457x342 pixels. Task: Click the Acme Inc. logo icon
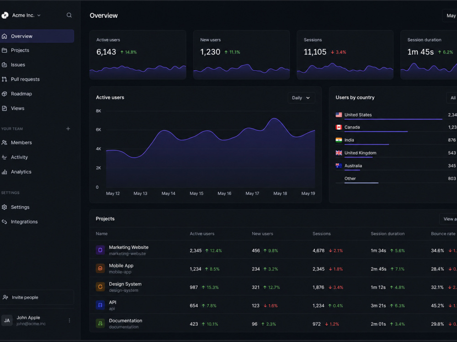click(5, 15)
